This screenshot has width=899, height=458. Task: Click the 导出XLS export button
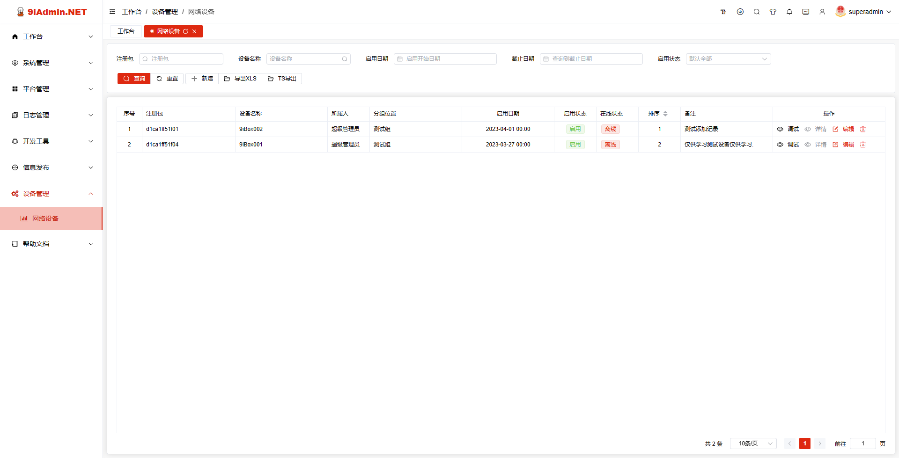(240, 79)
